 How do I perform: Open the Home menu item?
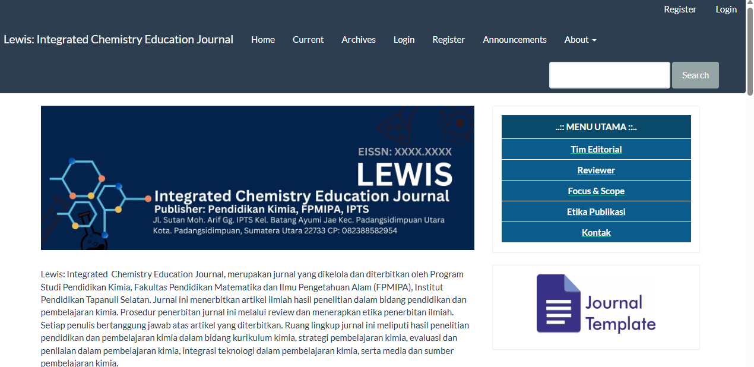click(262, 39)
